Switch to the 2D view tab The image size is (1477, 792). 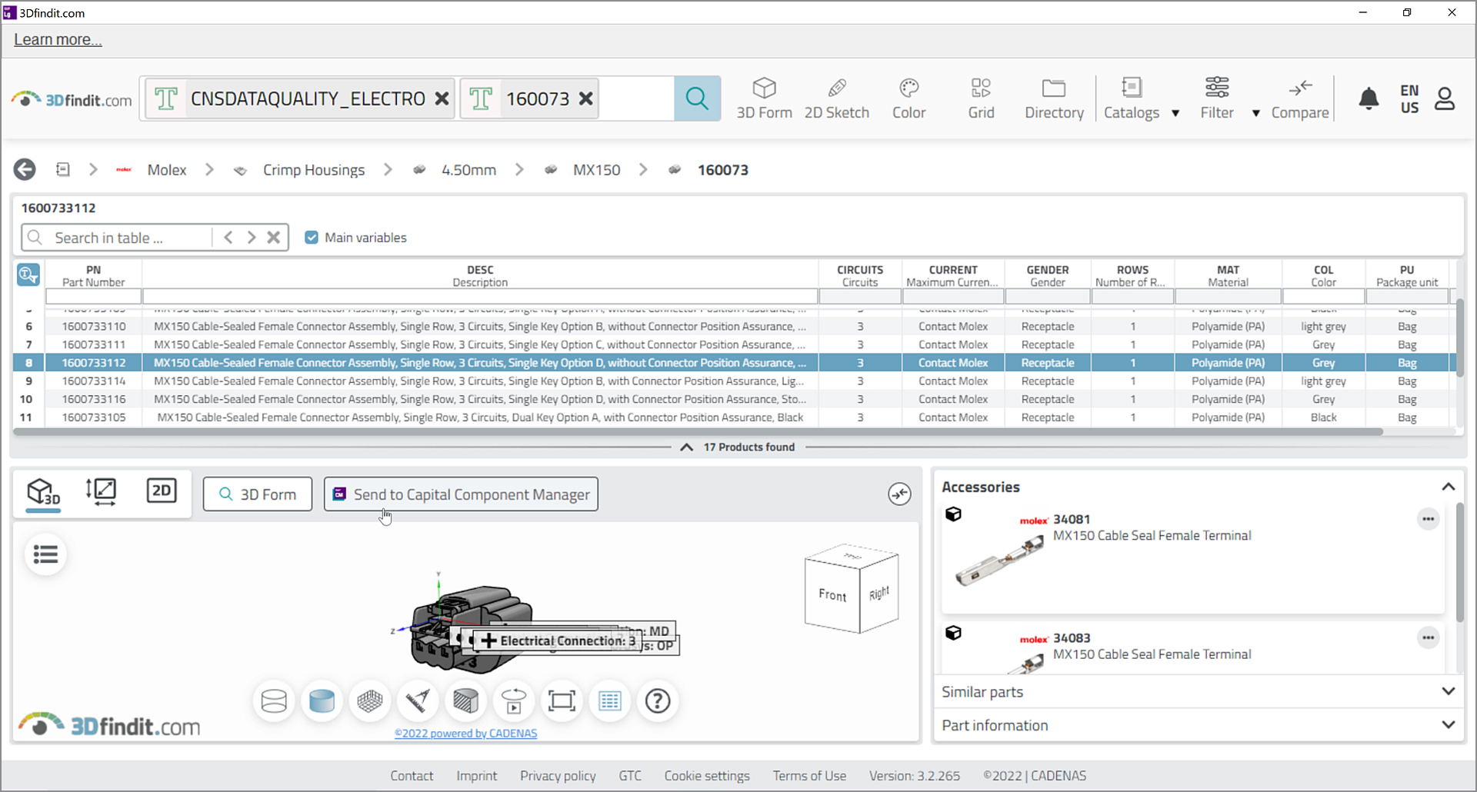coord(162,491)
